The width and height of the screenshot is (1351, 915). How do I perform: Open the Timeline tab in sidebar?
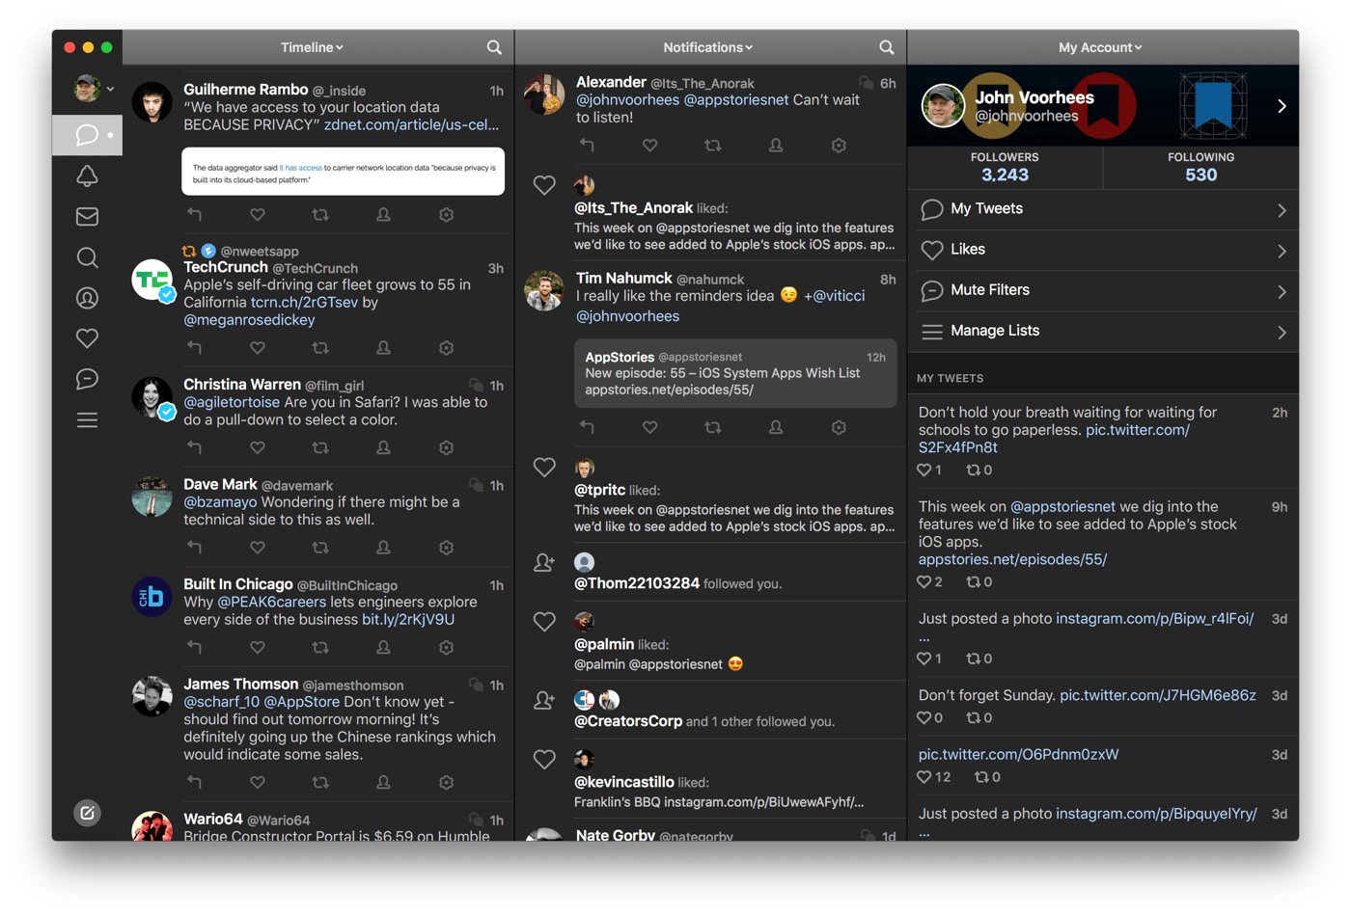point(87,135)
